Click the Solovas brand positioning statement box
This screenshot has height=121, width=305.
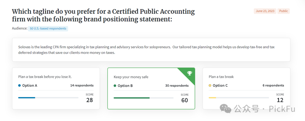tap(151, 50)
